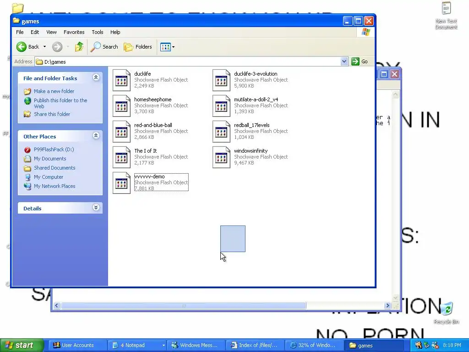
Task: Click the system clock showing 8:18 PM
Action: pos(452,345)
